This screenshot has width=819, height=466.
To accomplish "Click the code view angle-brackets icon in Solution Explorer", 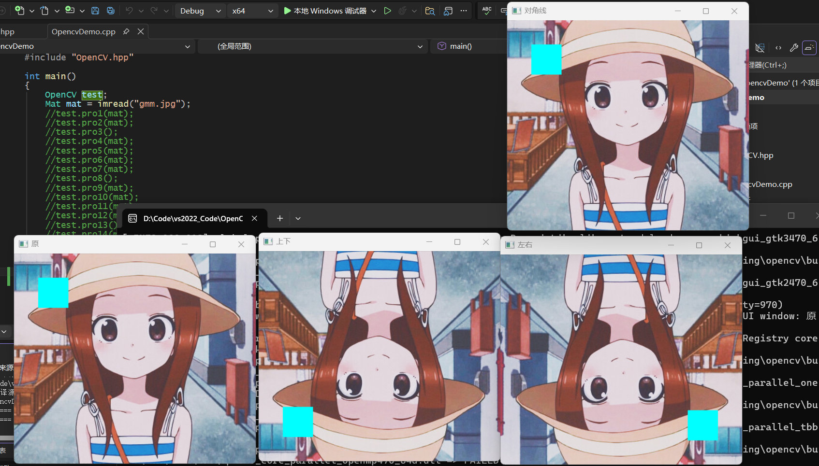I will (x=778, y=47).
